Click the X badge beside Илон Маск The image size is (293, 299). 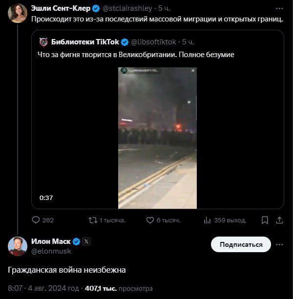[86, 241]
